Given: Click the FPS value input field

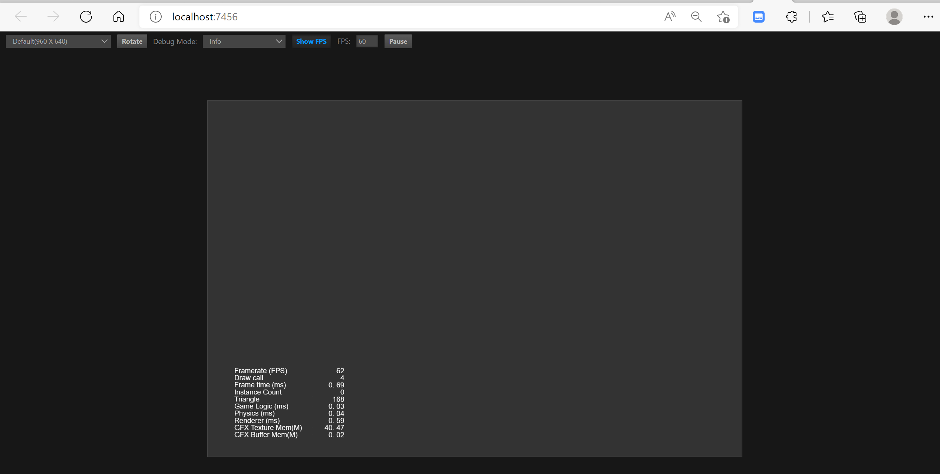Looking at the screenshot, I should [x=367, y=41].
